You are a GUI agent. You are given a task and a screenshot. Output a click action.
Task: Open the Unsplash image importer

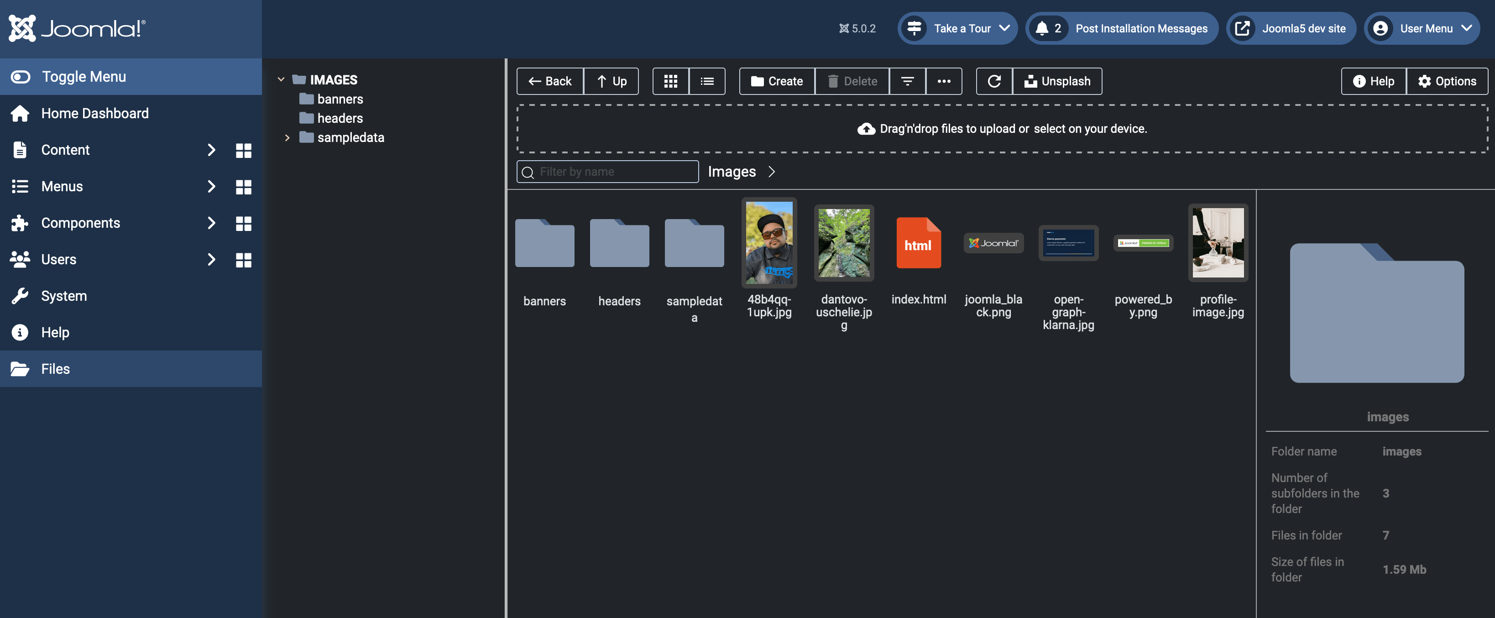coord(1057,81)
